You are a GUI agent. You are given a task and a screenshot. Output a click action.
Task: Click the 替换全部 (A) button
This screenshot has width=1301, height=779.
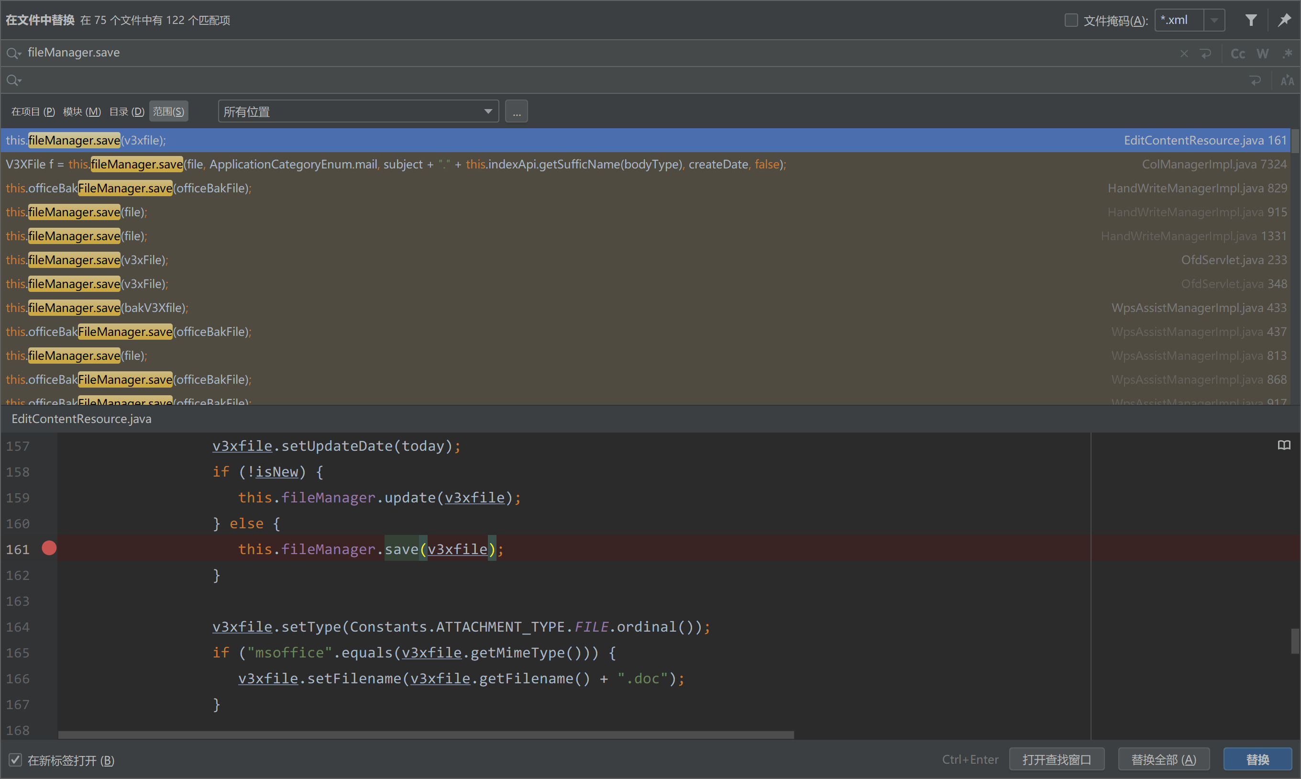(x=1163, y=759)
